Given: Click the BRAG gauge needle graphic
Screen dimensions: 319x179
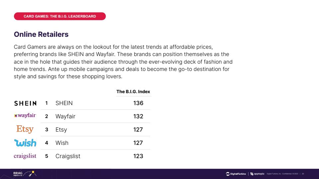Looking at the screenshot, I should click(x=30, y=173).
